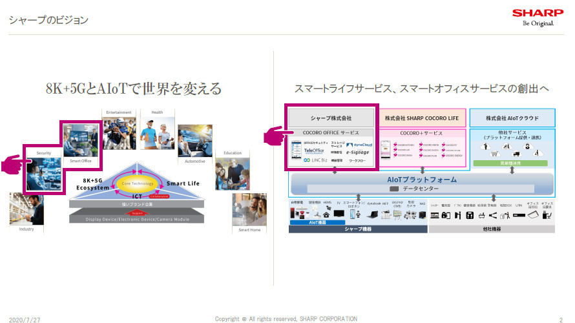Click the データセンター bar
This screenshot has height=323, width=575.
[421, 189]
